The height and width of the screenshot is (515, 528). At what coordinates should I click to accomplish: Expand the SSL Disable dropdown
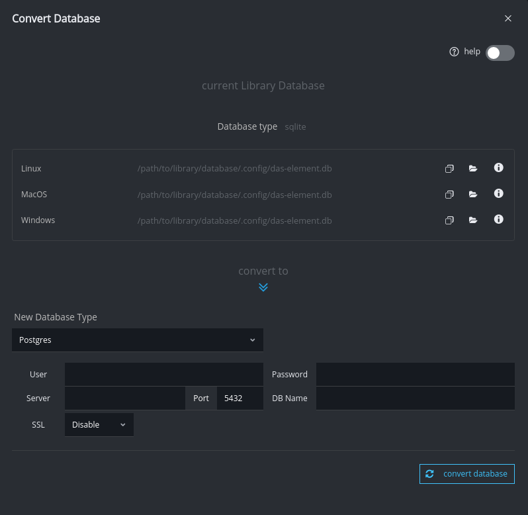coord(99,425)
